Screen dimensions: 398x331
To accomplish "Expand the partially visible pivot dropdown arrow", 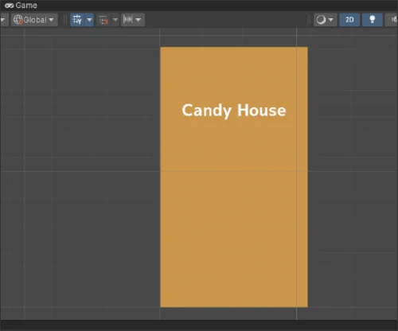I will click(x=2, y=20).
